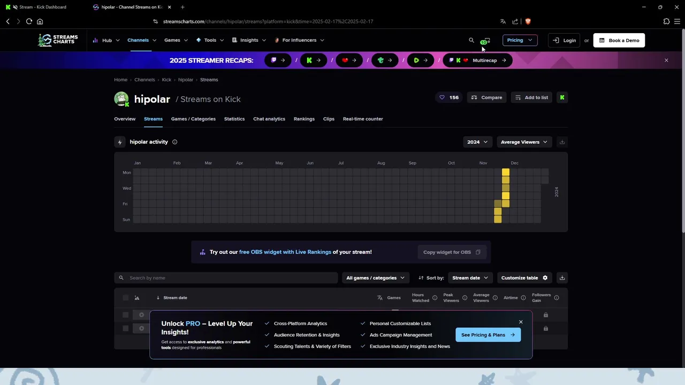Close the 2025 Streamer Recaps banner
Image resolution: width=685 pixels, height=385 pixels.
coord(666,60)
